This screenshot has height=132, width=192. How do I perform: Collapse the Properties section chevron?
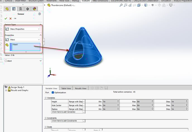coord(40,35)
